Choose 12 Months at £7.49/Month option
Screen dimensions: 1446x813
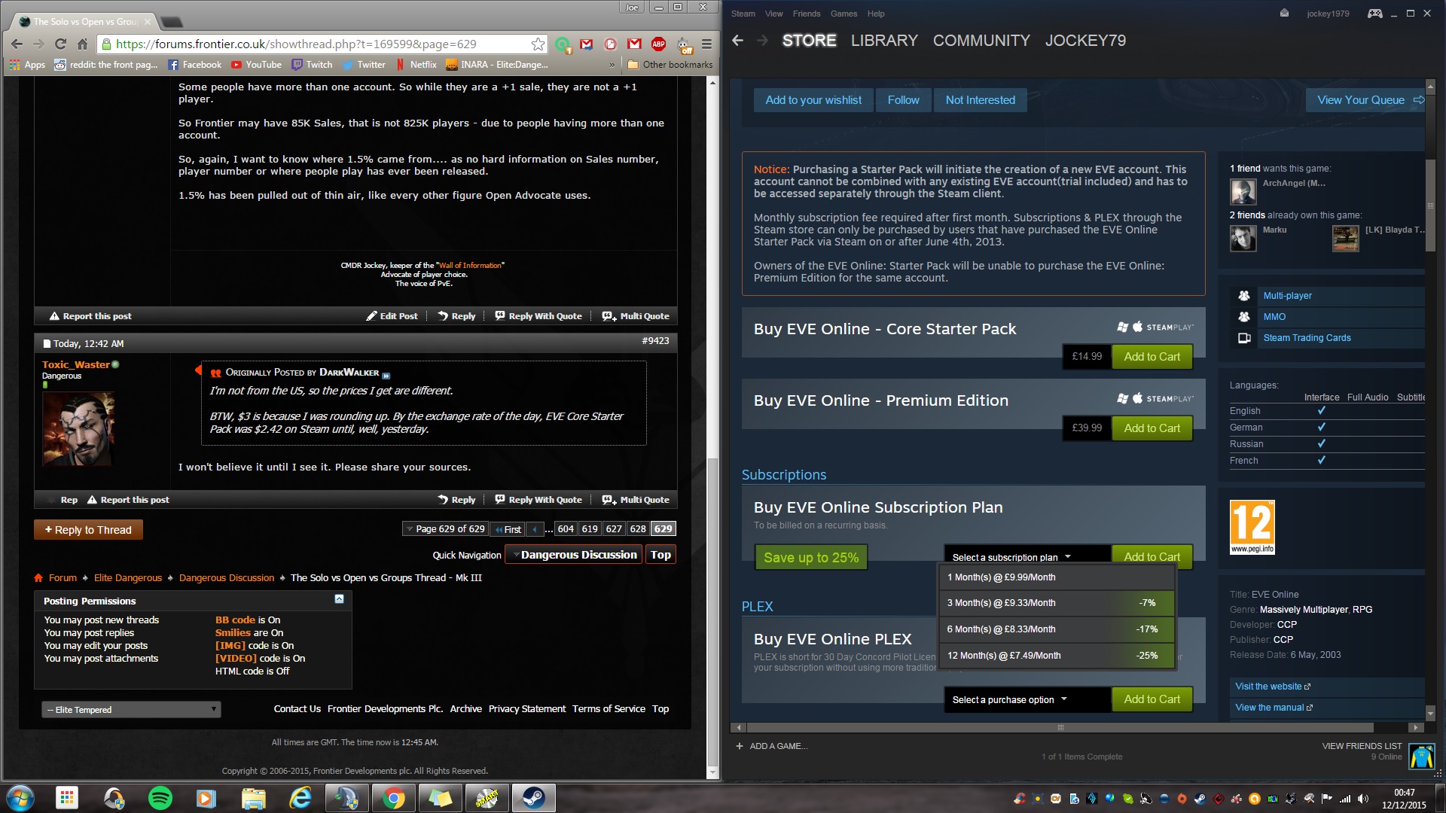point(1057,656)
